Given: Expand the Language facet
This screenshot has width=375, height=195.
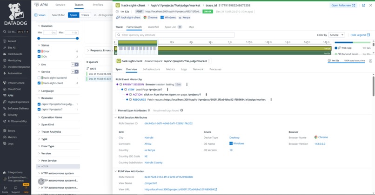Looking at the screenshot, I should pos(39,91).
